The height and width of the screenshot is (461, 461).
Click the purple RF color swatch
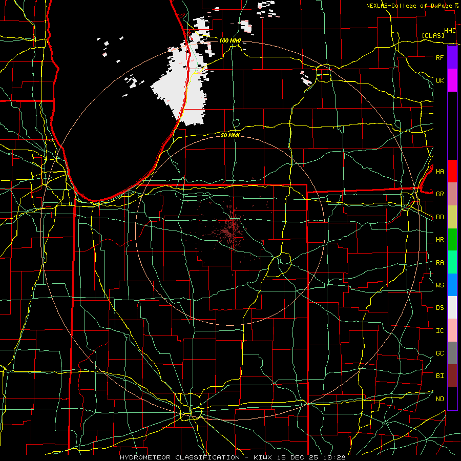(x=452, y=57)
